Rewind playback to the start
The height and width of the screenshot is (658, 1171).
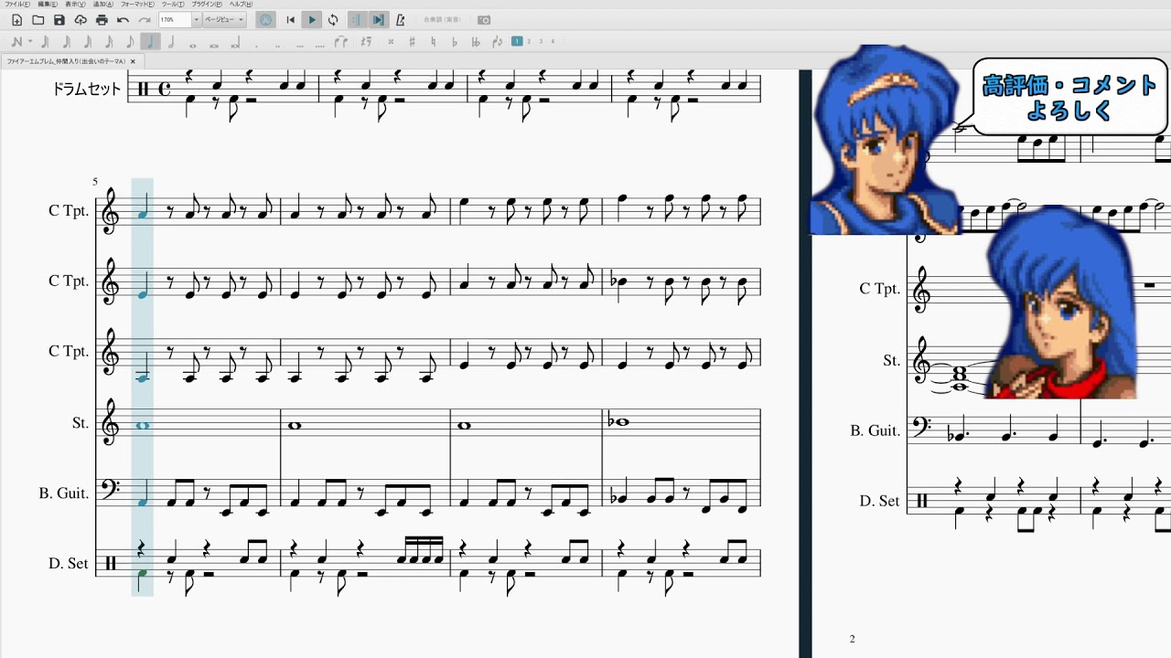(x=291, y=20)
